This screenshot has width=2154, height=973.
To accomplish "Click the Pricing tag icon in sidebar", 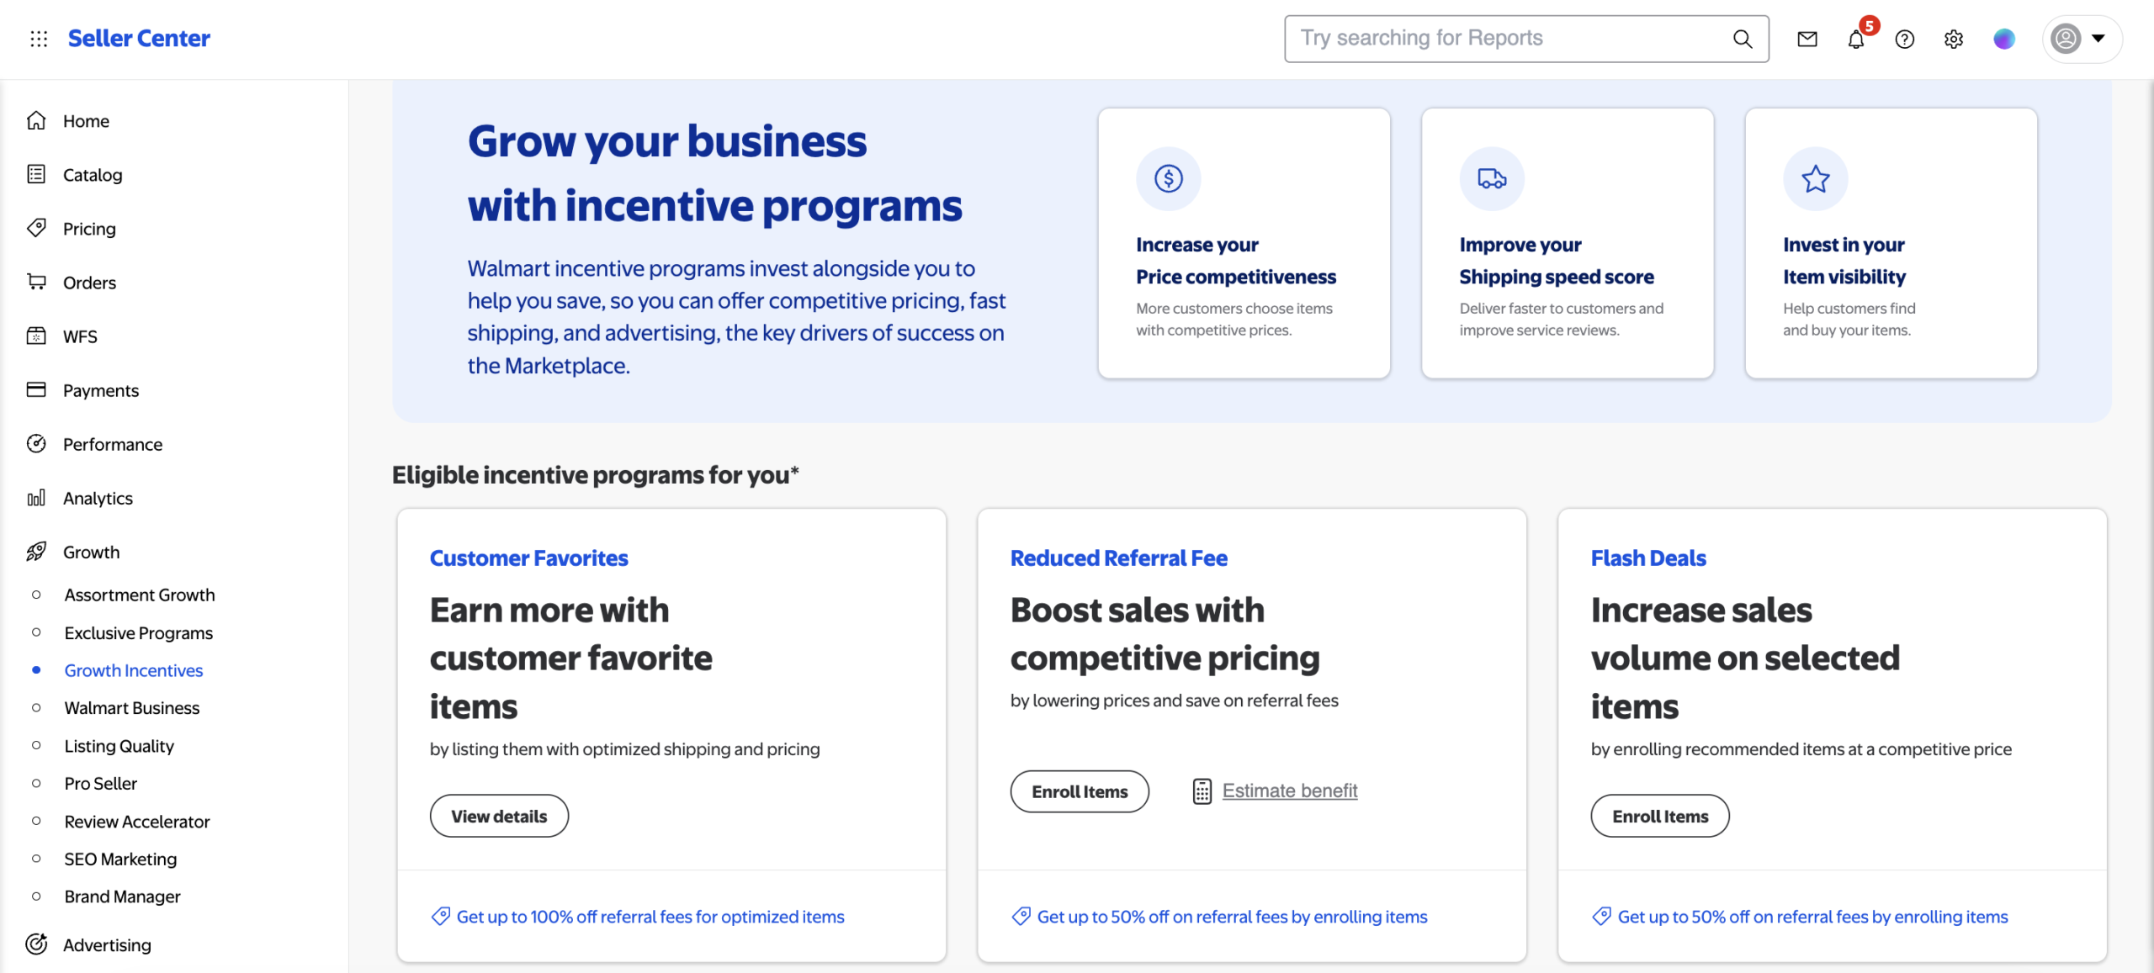I will (36, 228).
